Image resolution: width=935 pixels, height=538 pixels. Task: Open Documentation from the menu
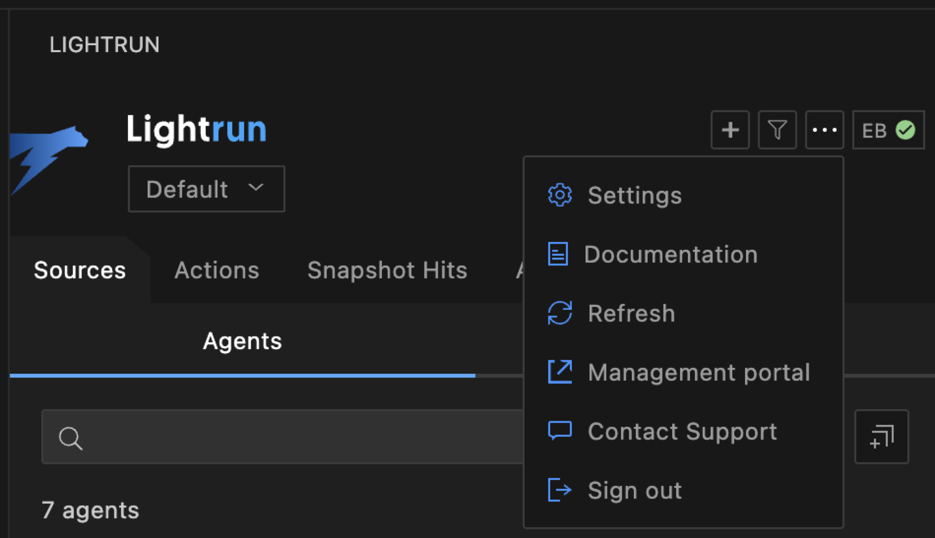pyautogui.click(x=670, y=254)
